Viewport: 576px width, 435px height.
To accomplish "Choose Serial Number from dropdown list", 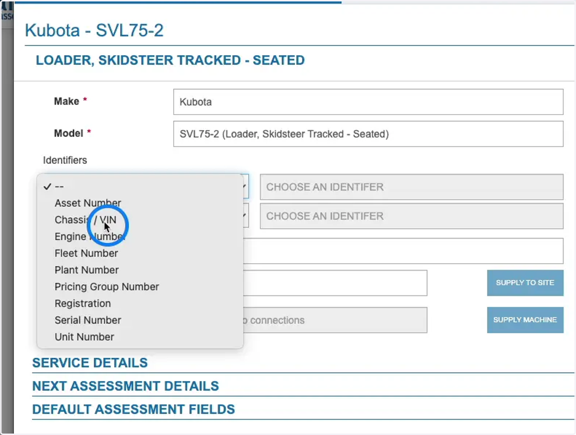I will pyautogui.click(x=140, y=320).
